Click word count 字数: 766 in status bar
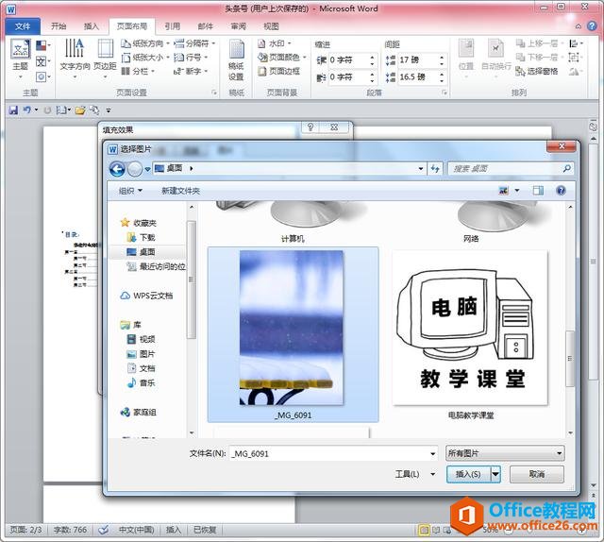This screenshot has width=604, height=542. point(70,530)
